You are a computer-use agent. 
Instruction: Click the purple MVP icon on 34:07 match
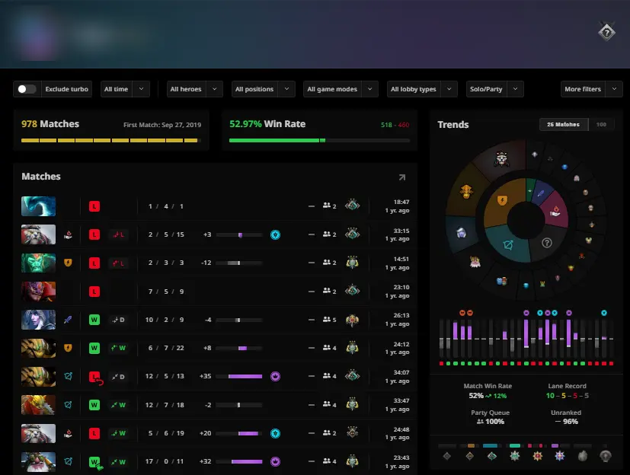275,376
